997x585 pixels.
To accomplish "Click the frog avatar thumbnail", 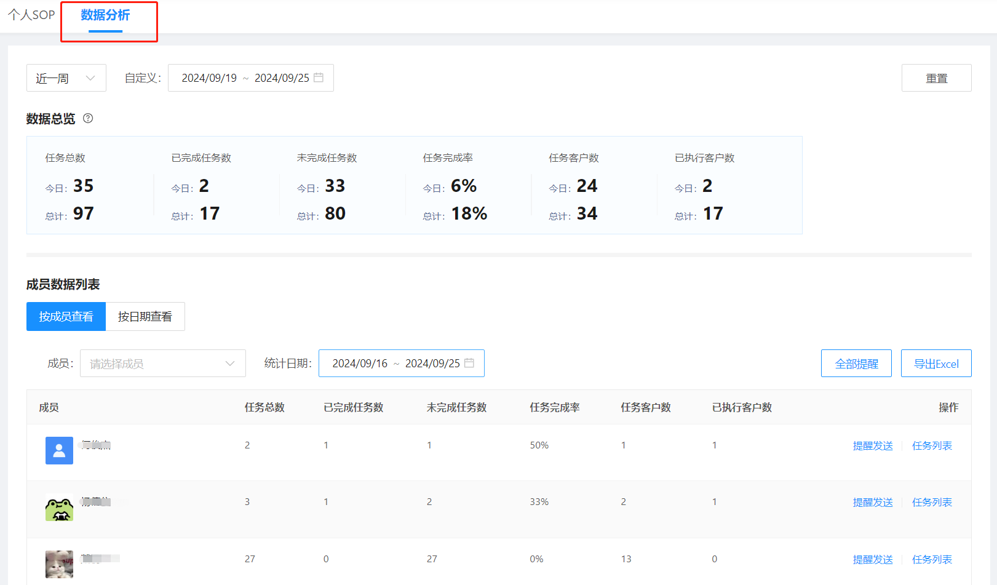I will pyautogui.click(x=59, y=507).
